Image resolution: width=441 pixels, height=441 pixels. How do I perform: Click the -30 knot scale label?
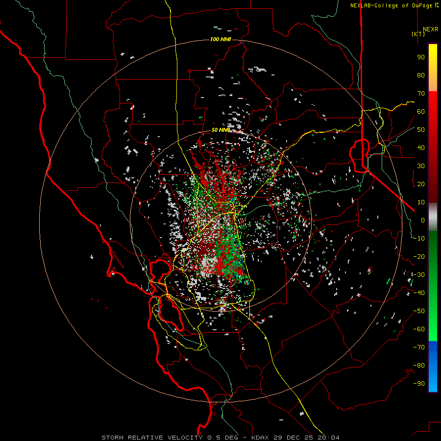pos(419,275)
